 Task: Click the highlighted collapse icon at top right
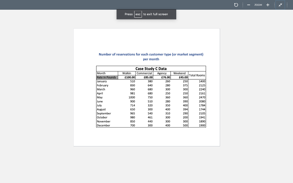280,5
